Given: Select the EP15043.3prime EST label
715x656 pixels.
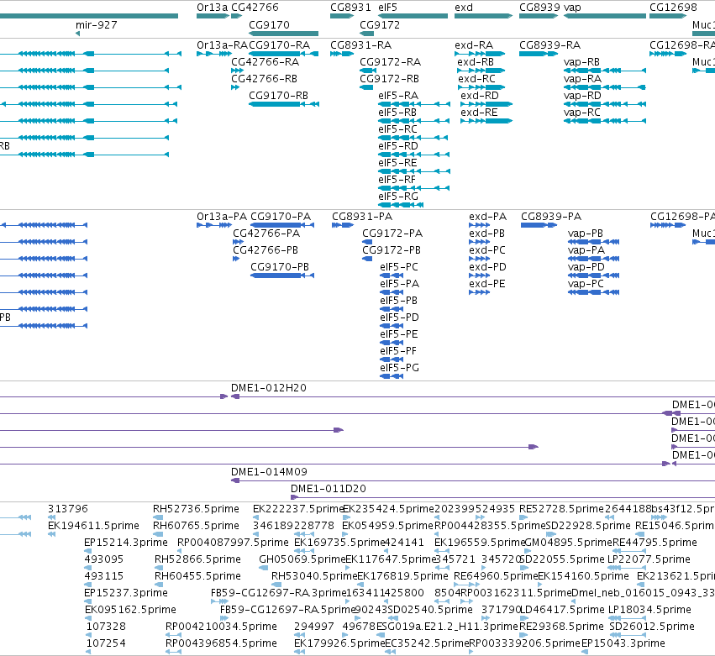Looking at the screenshot, I should 623,643.
